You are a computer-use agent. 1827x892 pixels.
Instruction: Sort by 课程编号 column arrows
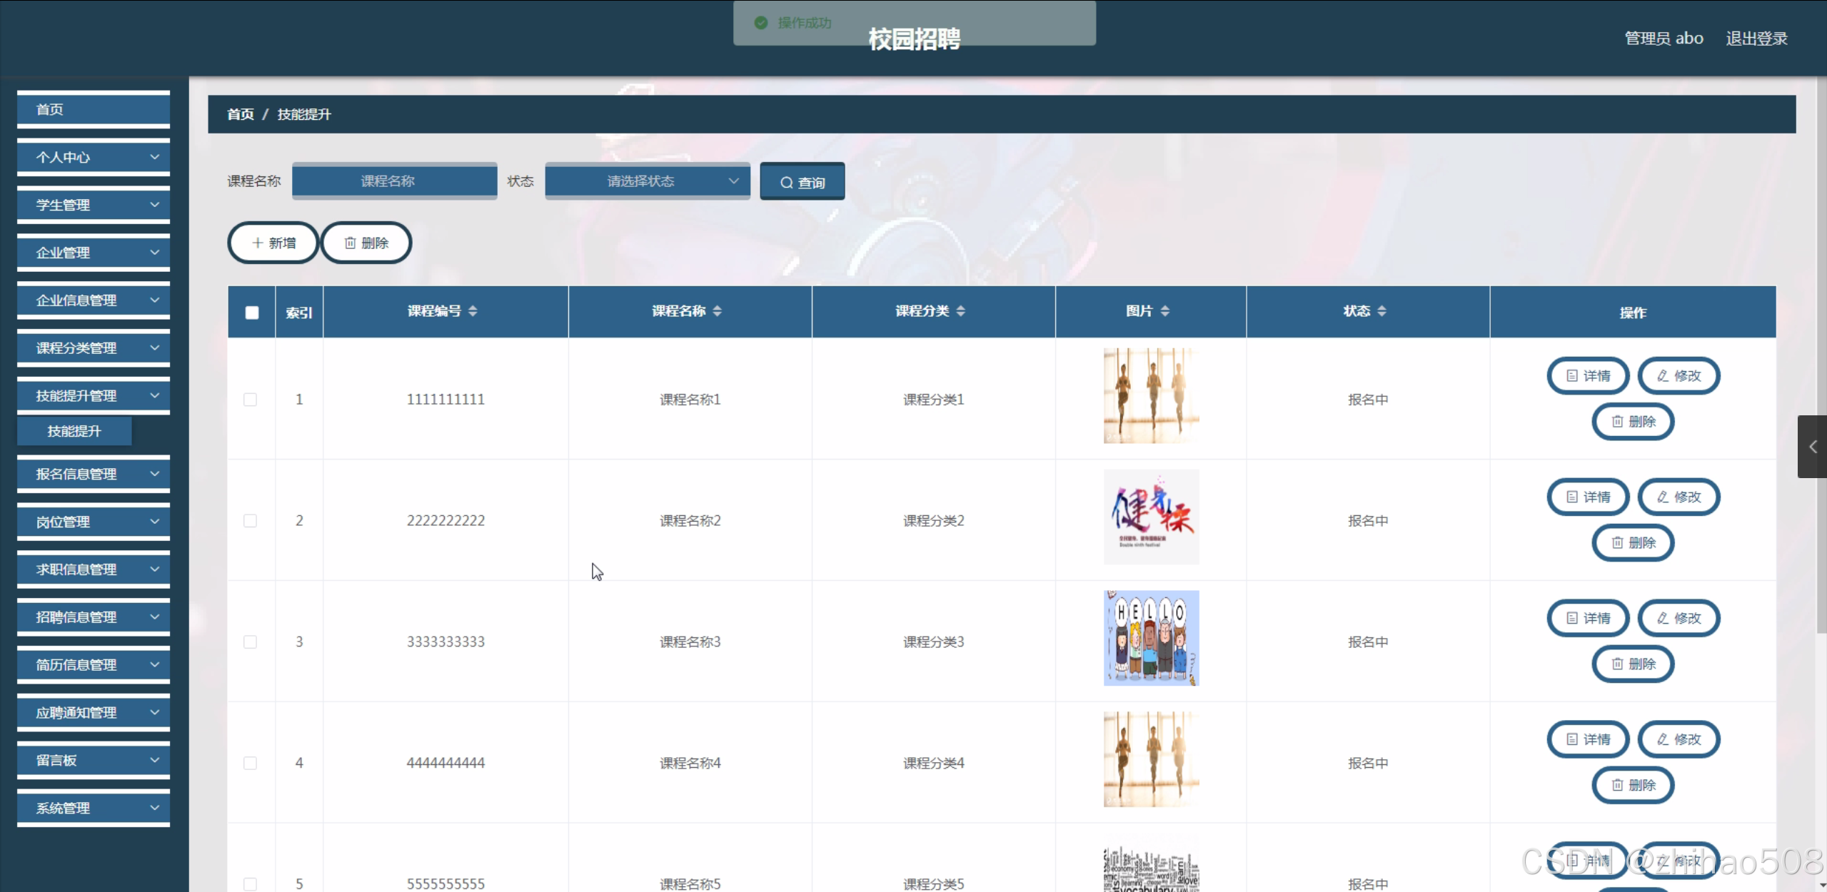pos(473,311)
